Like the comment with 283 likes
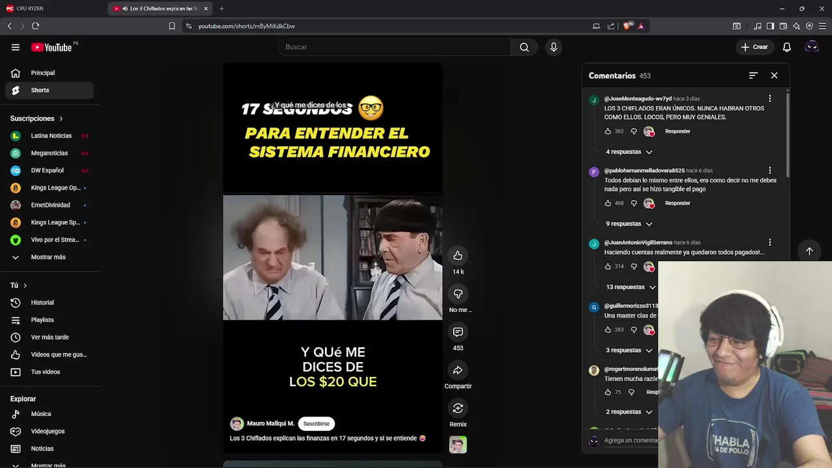Viewport: 832px width, 468px height. pyautogui.click(x=608, y=330)
